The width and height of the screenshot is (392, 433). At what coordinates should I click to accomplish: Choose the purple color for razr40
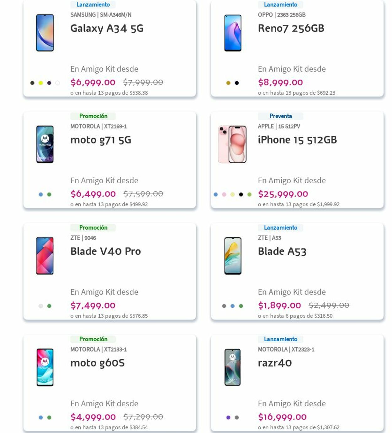[228, 418]
